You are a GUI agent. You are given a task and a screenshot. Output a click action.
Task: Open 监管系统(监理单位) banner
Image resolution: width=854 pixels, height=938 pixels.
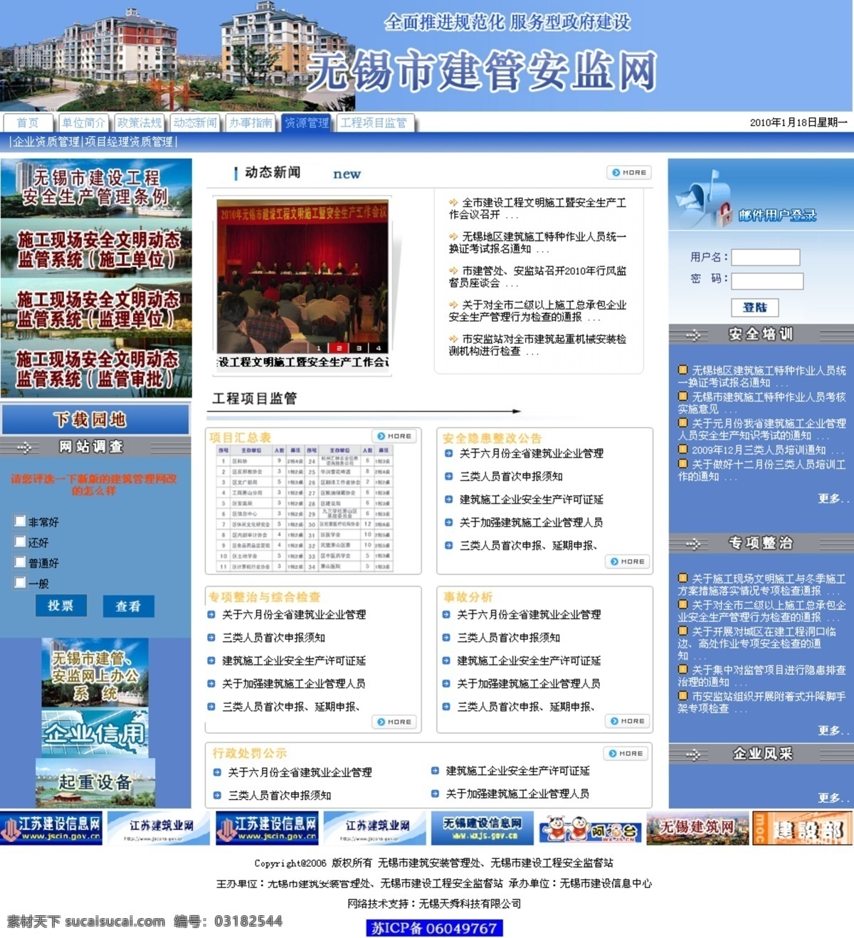(x=96, y=308)
